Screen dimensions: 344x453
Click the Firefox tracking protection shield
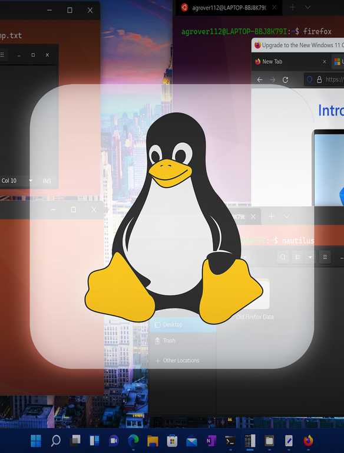click(x=309, y=80)
